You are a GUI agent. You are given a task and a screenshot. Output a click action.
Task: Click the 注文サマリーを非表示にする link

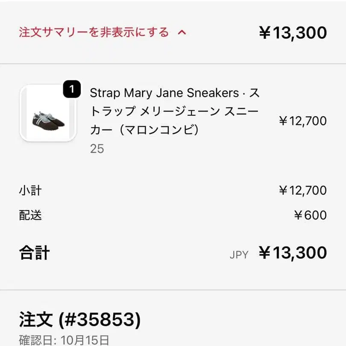pyautogui.click(x=94, y=32)
